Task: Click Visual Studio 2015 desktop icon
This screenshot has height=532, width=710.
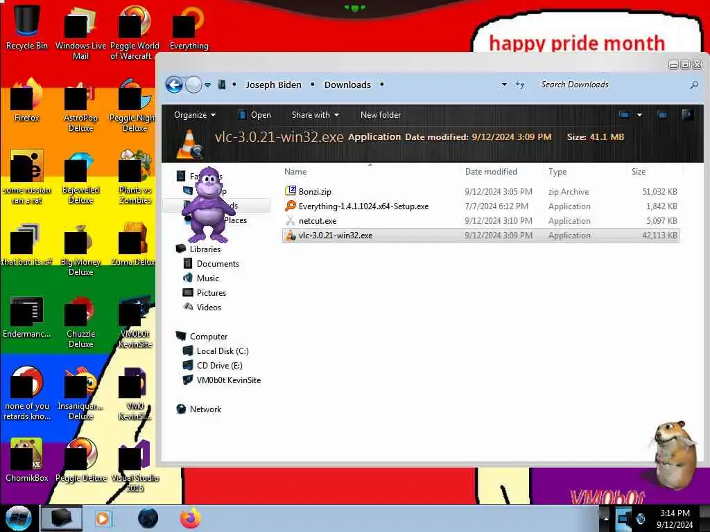Action: [x=135, y=466]
